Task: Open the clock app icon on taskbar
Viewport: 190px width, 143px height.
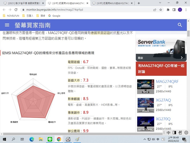Action: [x=68, y=139]
